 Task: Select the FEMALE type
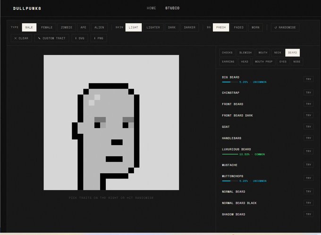pyautogui.click(x=47, y=27)
